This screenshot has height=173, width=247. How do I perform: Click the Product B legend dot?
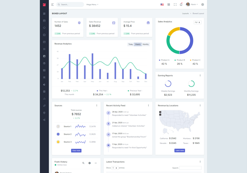tap(175, 60)
